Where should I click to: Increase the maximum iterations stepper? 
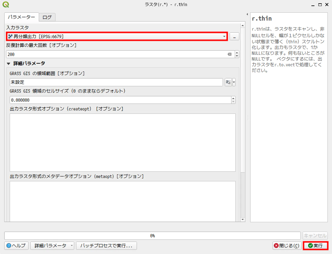[237, 52]
